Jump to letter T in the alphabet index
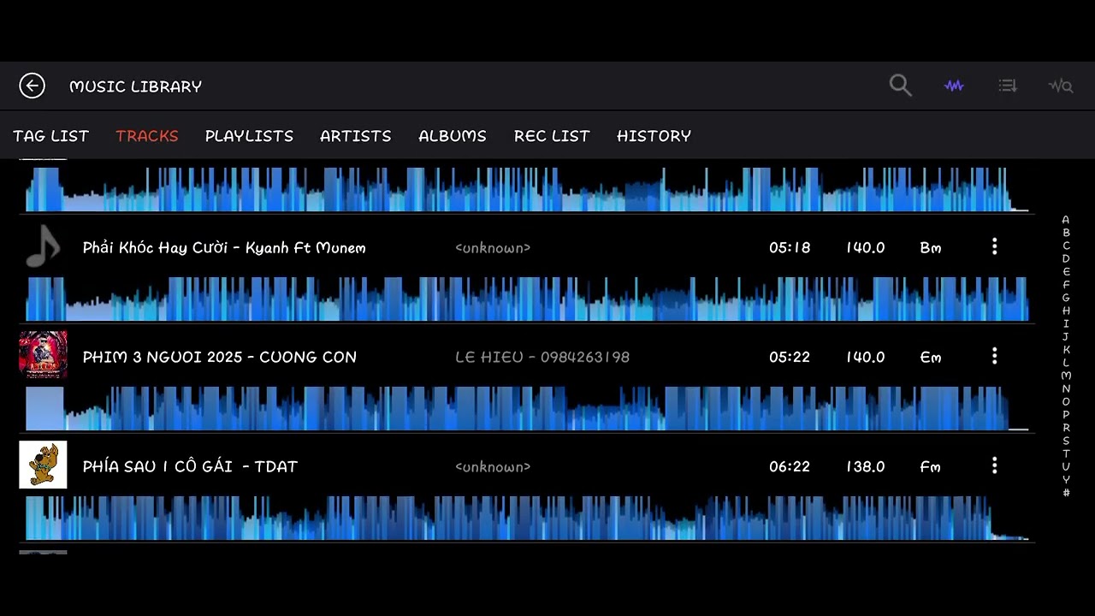Viewport: 1095px width, 616px height. [x=1066, y=453]
